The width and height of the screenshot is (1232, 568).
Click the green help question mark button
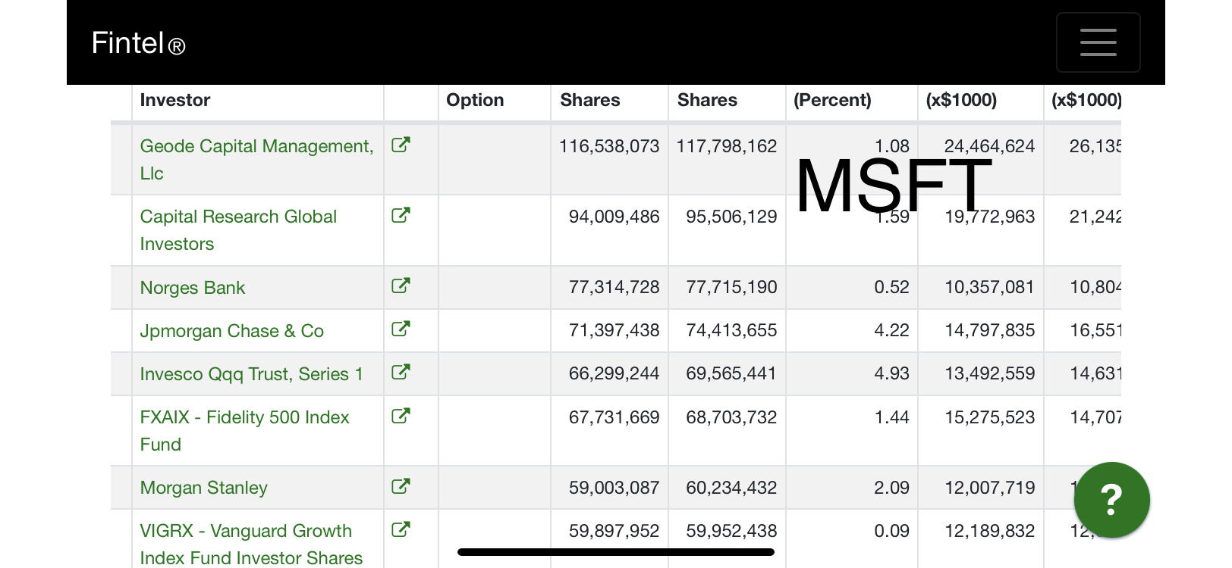pyautogui.click(x=1111, y=500)
